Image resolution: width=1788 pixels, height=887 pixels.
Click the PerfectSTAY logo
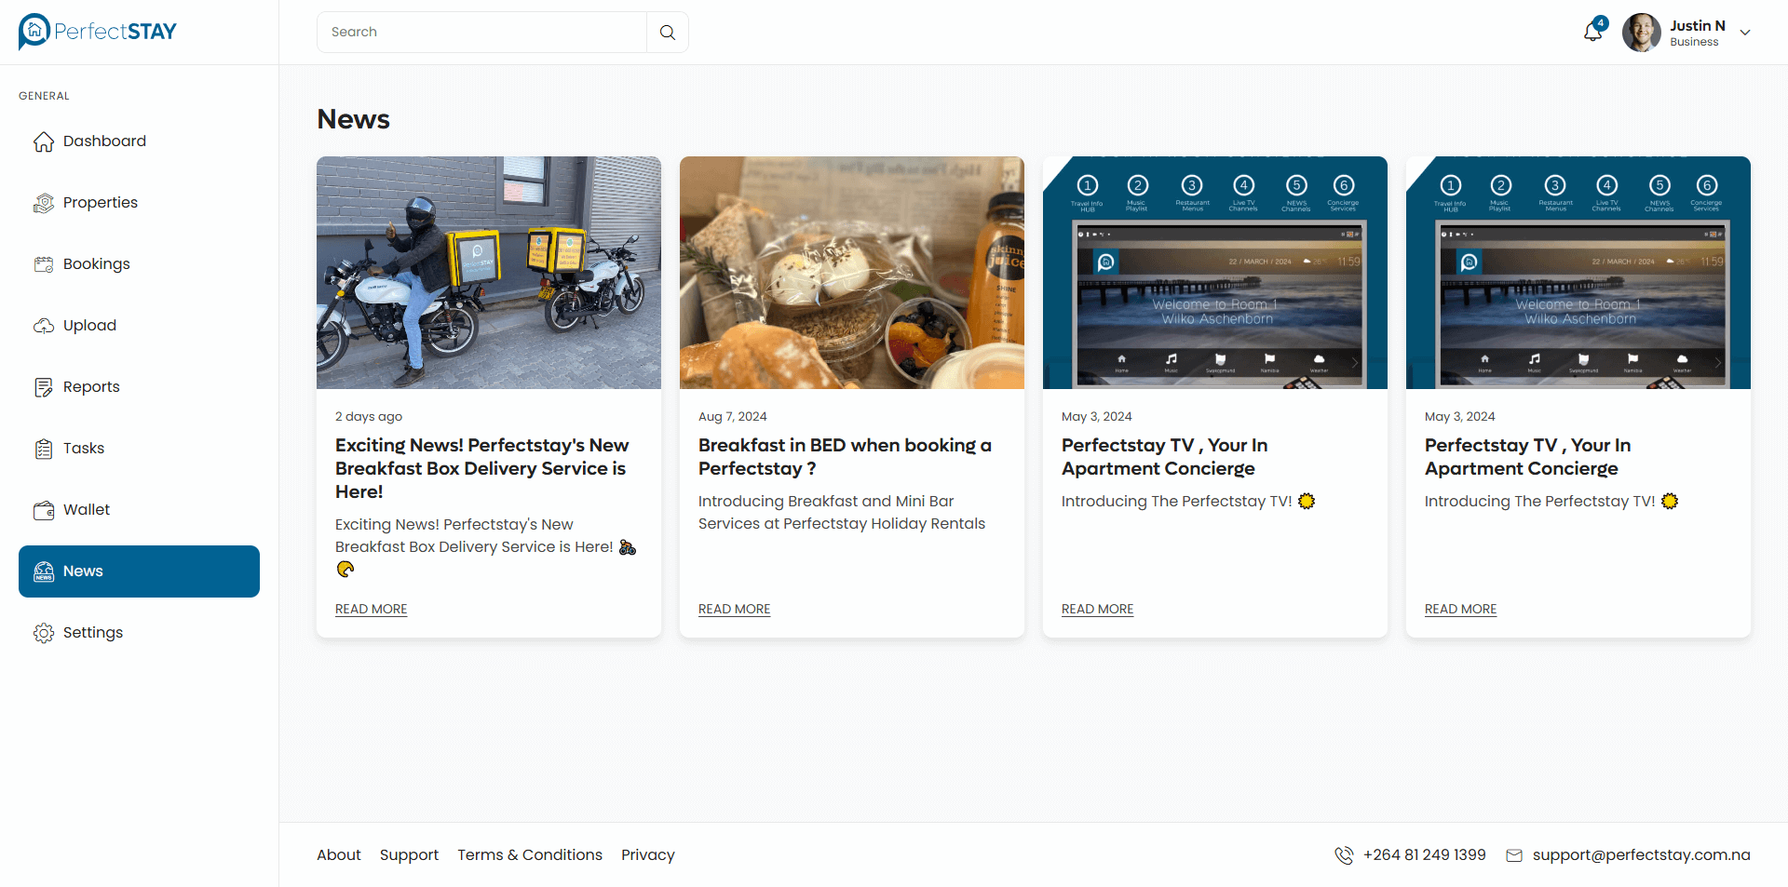[x=98, y=32]
